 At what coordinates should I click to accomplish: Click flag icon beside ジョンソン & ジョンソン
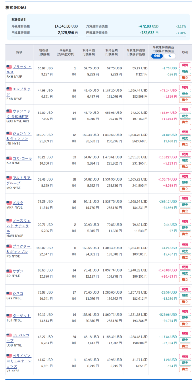[9, 134]
